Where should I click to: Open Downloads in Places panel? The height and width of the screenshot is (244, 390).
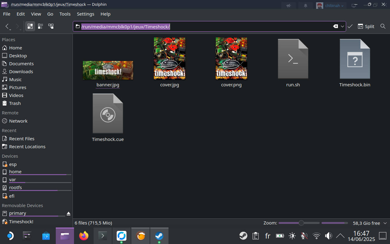pos(36,72)
